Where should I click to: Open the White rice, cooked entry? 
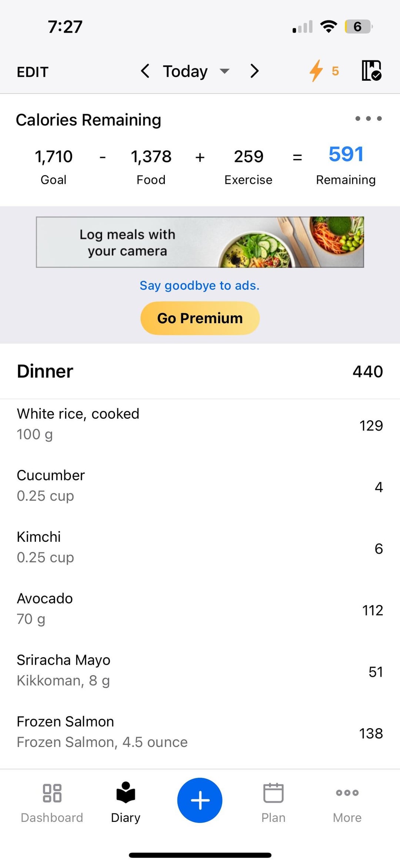tap(200, 424)
